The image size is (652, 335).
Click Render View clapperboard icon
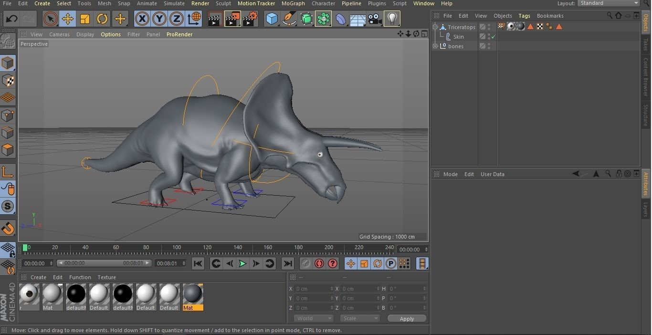click(x=215, y=19)
